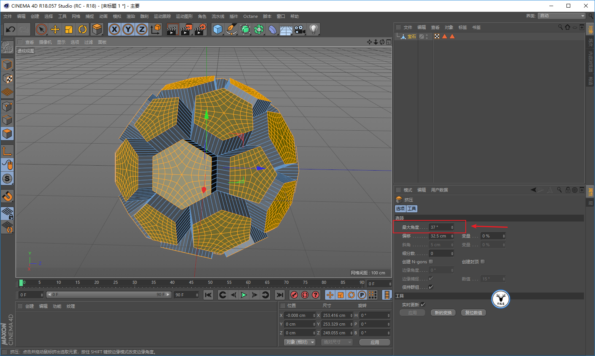Screen dimensions: 595x356
Task: Switch to Texture mode in left toolbar
Action: tap(7, 78)
